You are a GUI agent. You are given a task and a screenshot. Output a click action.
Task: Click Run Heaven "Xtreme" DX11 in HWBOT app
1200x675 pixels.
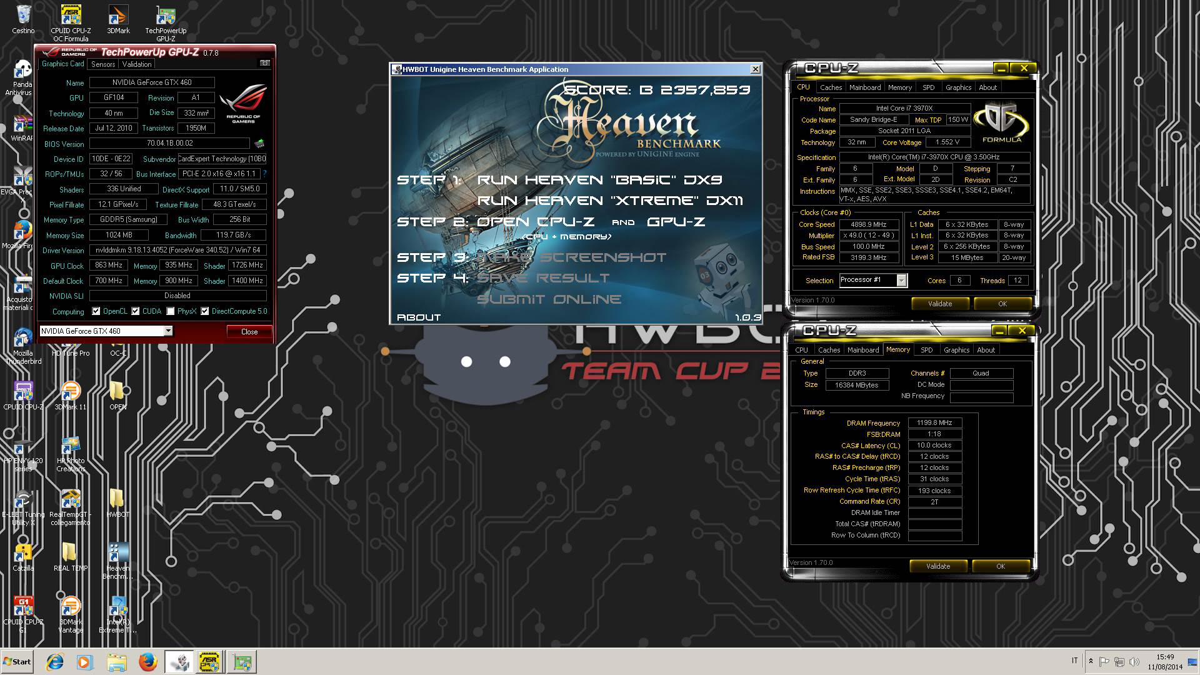610,201
